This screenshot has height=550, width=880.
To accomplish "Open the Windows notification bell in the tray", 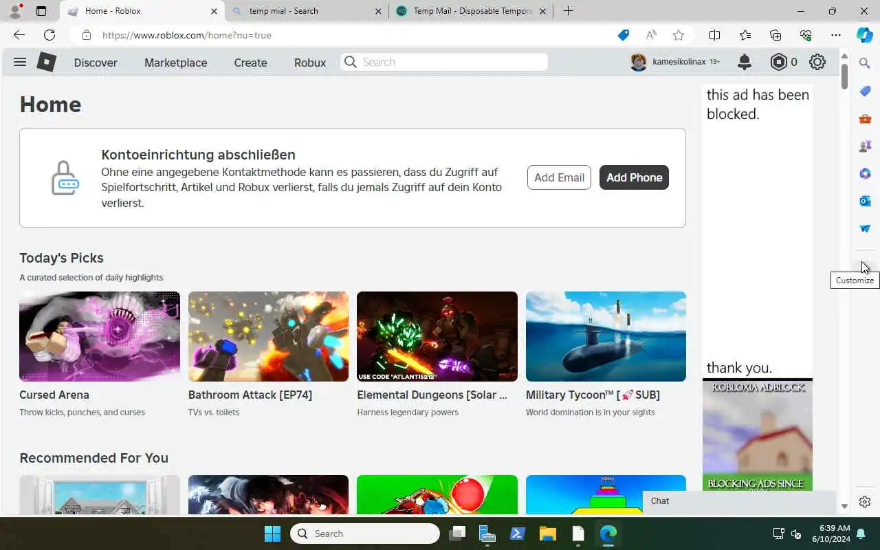I will pyautogui.click(x=861, y=533).
